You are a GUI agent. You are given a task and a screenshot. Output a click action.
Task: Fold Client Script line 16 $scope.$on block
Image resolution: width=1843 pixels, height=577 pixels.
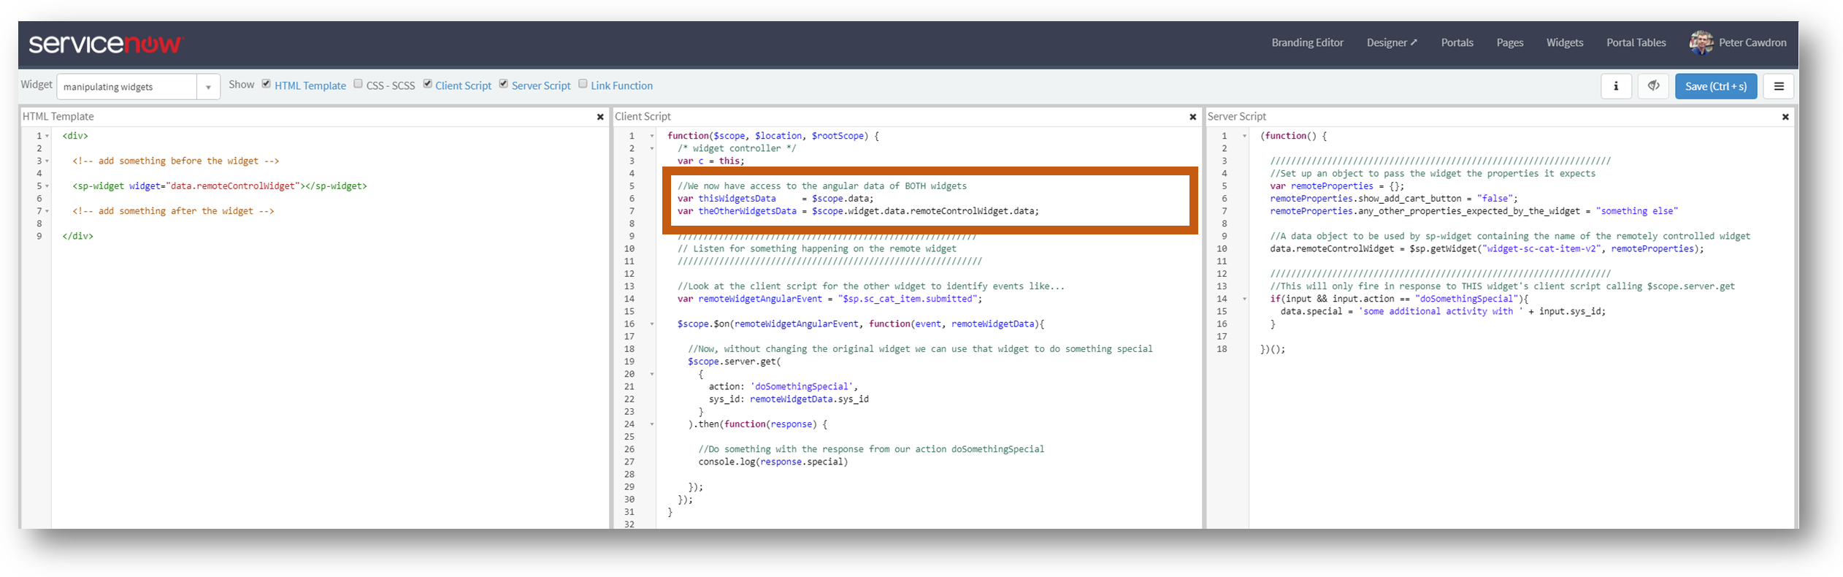[652, 324]
